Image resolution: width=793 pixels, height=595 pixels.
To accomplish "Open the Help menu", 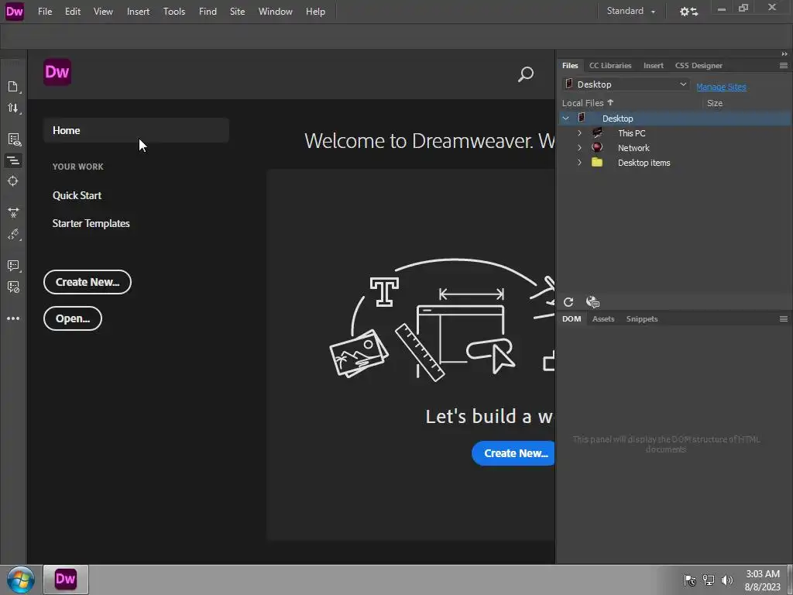I will click(316, 11).
